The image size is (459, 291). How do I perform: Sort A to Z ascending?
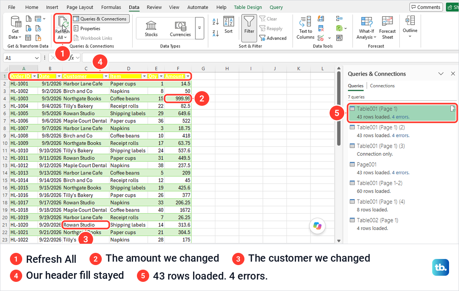tap(216, 22)
